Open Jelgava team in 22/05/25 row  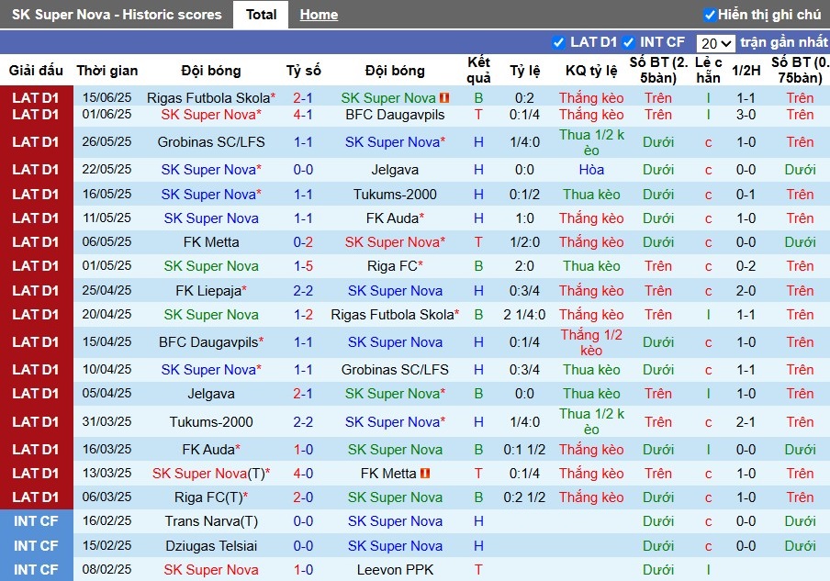[x=395, y=169]
